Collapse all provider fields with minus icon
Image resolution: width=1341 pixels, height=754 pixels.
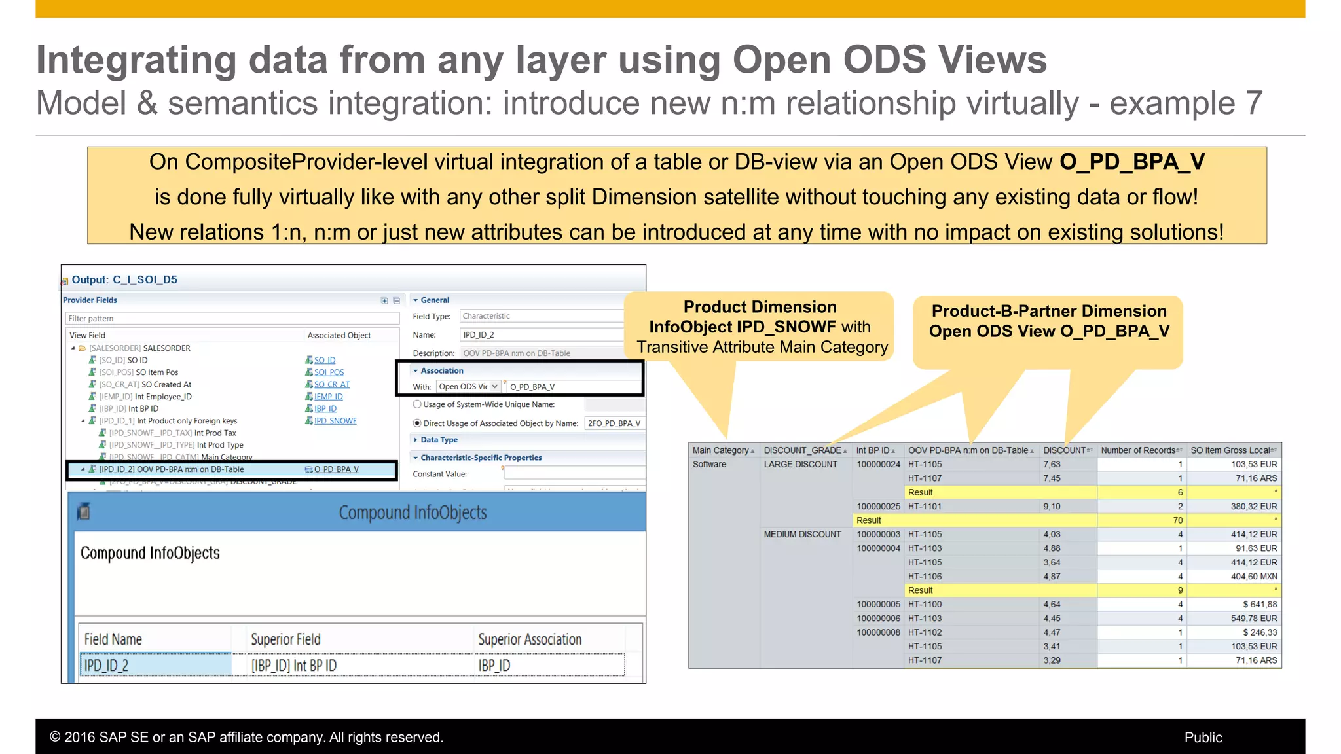coord(396,300)
